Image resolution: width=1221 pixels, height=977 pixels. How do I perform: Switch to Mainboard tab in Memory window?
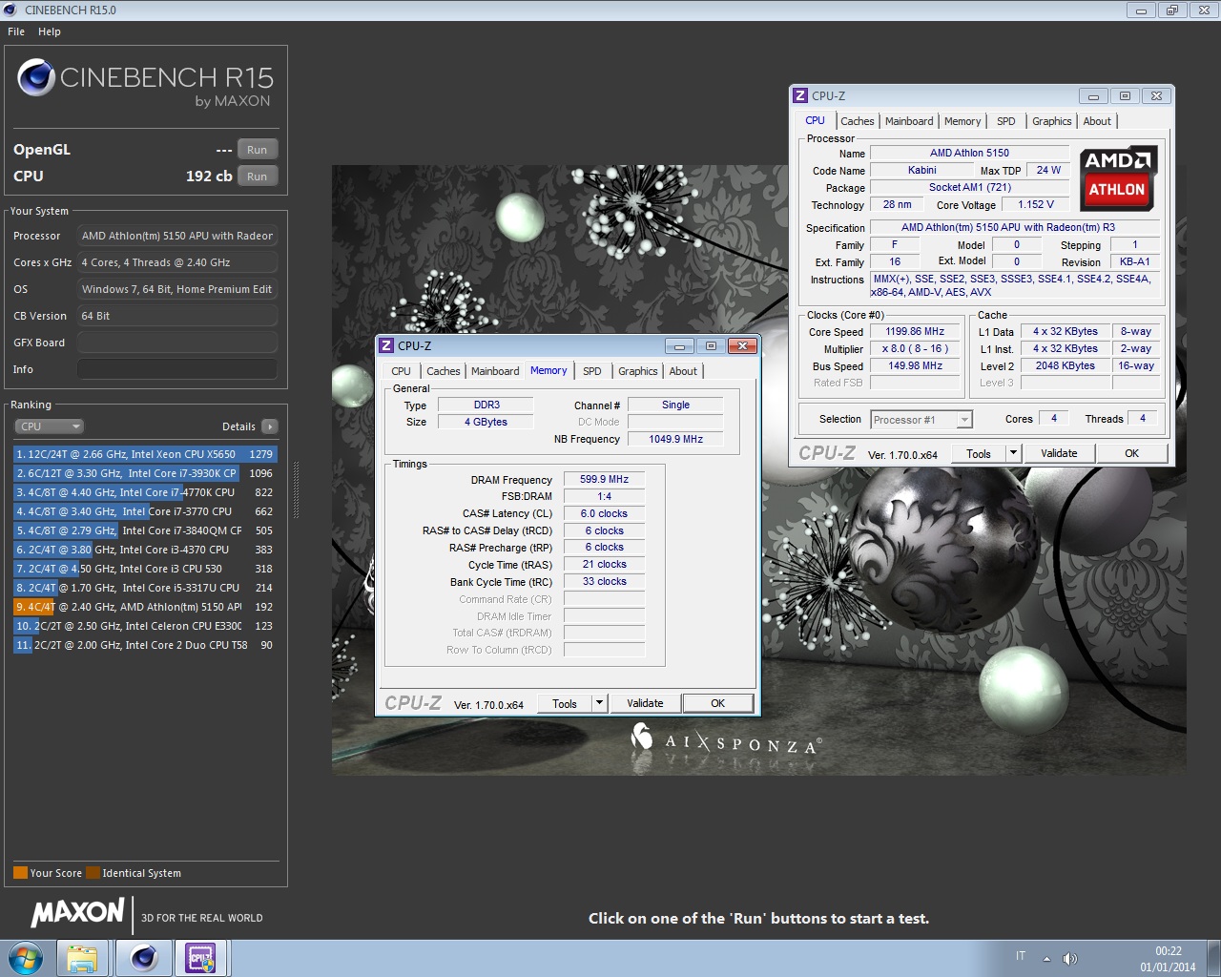(x=495, y=371)
